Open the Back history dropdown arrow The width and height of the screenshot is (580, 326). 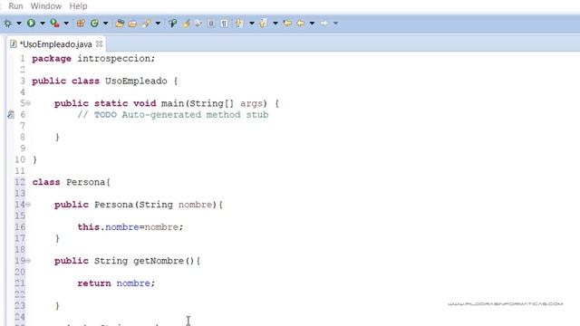point(312,24)
